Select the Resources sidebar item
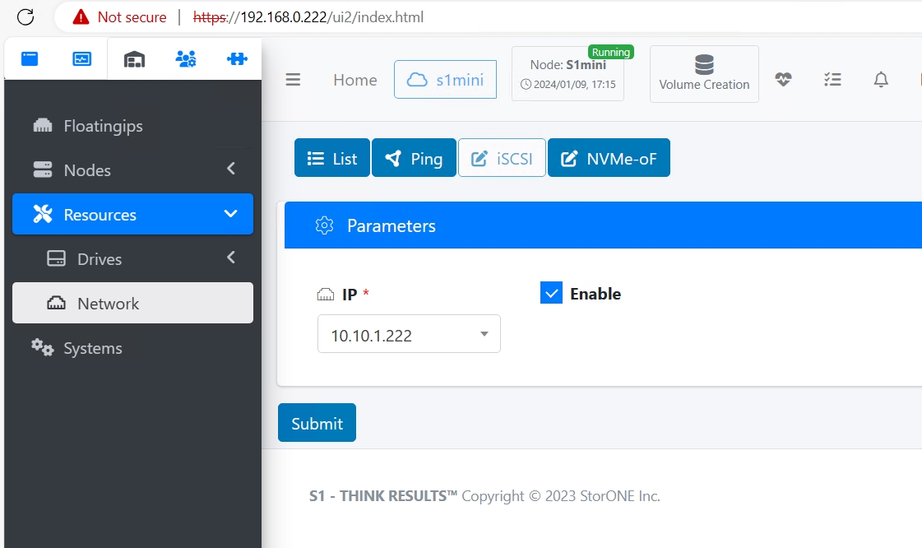 pyautogui.click(x=133, y=214)
